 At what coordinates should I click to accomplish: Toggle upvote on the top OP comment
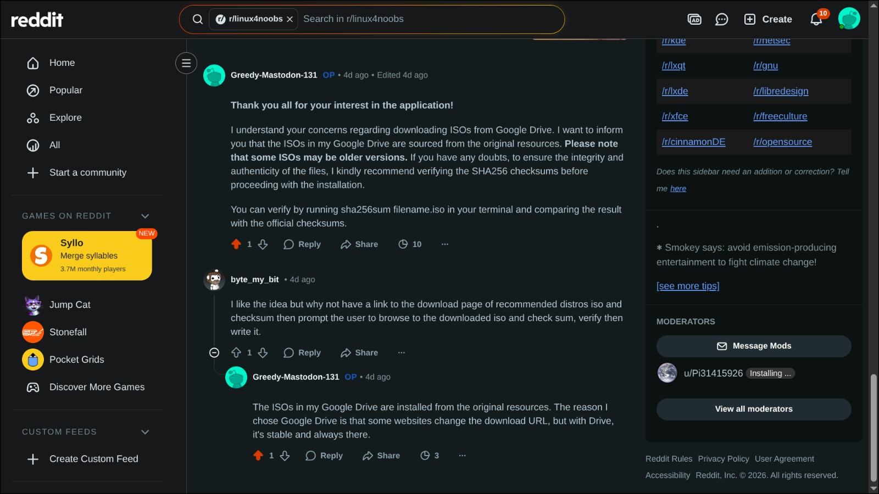click(x=236, y=244)
